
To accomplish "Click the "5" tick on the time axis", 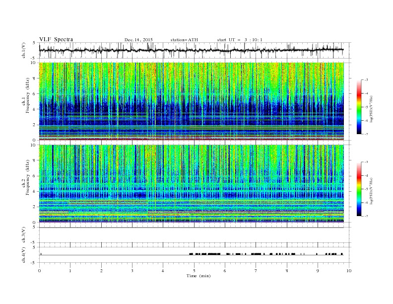I will tap(194, 271).
